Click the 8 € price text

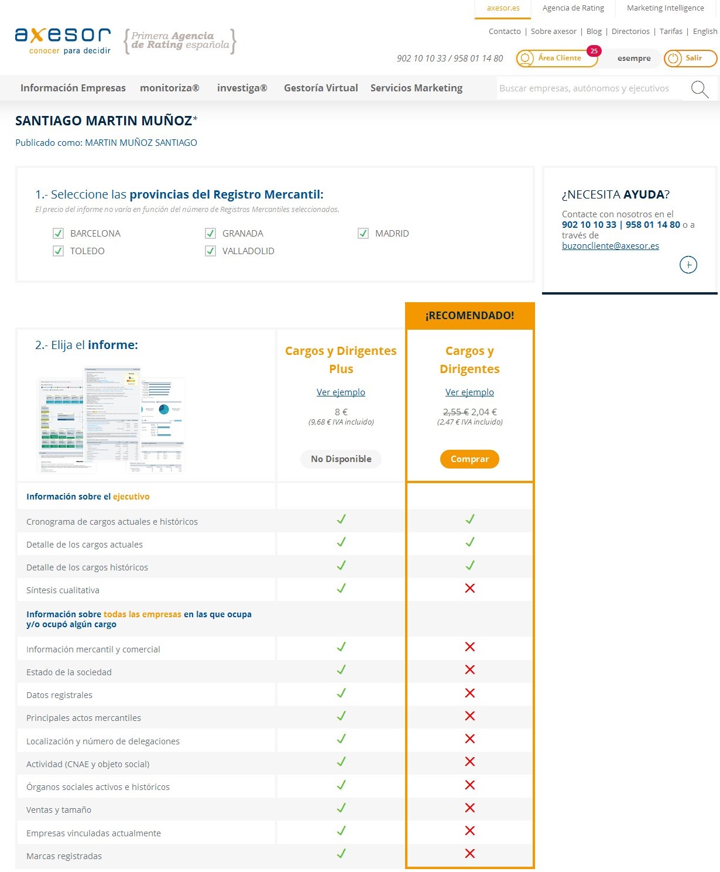[341, 412]
